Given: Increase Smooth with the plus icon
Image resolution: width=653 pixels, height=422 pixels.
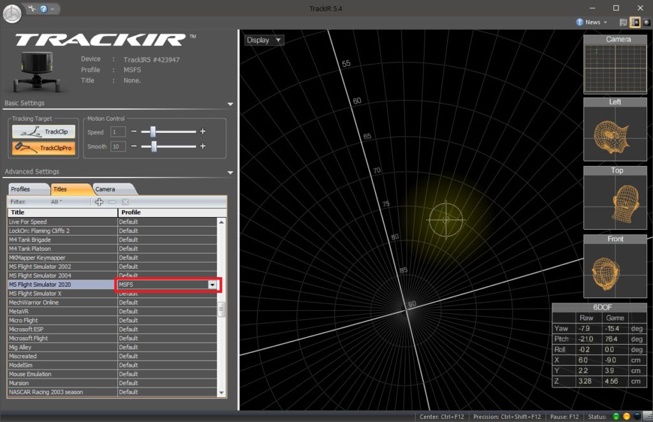Looking at the screenshot, I should 203,146.
